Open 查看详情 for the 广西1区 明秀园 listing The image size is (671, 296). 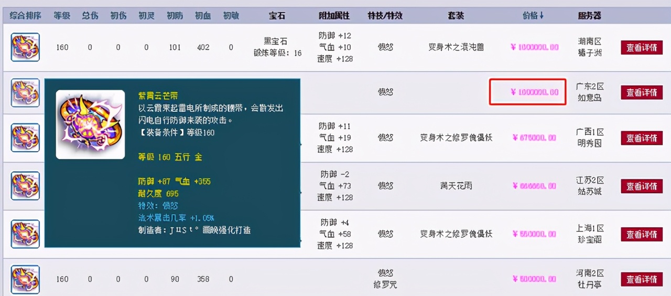pyautogui.click(x=642, y=138)
